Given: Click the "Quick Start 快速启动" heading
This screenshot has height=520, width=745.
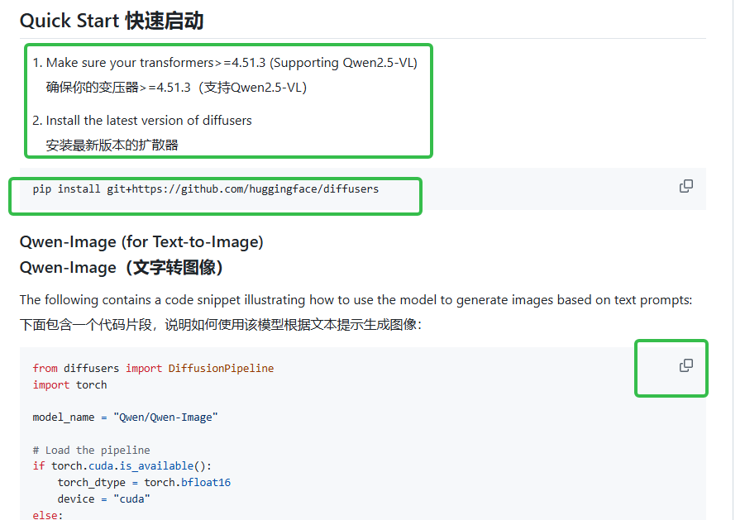Looking at the screenshot, I should (111, 20).
